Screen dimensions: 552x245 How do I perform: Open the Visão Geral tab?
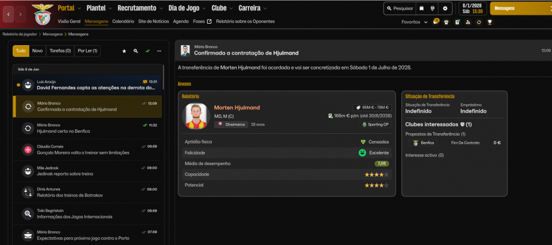[70, 21]
